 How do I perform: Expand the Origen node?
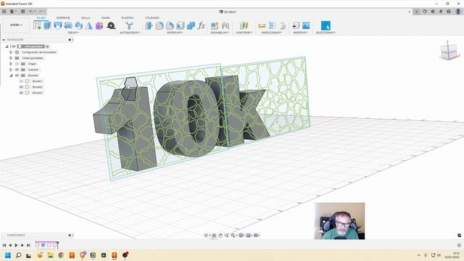[11, 64]
